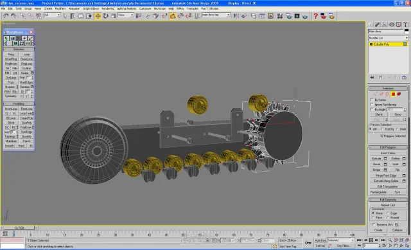411x250 pixels.
Task: Select the SubObj preview selection radio
Action: [x=382, y=129]
